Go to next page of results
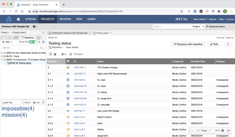 222,131
